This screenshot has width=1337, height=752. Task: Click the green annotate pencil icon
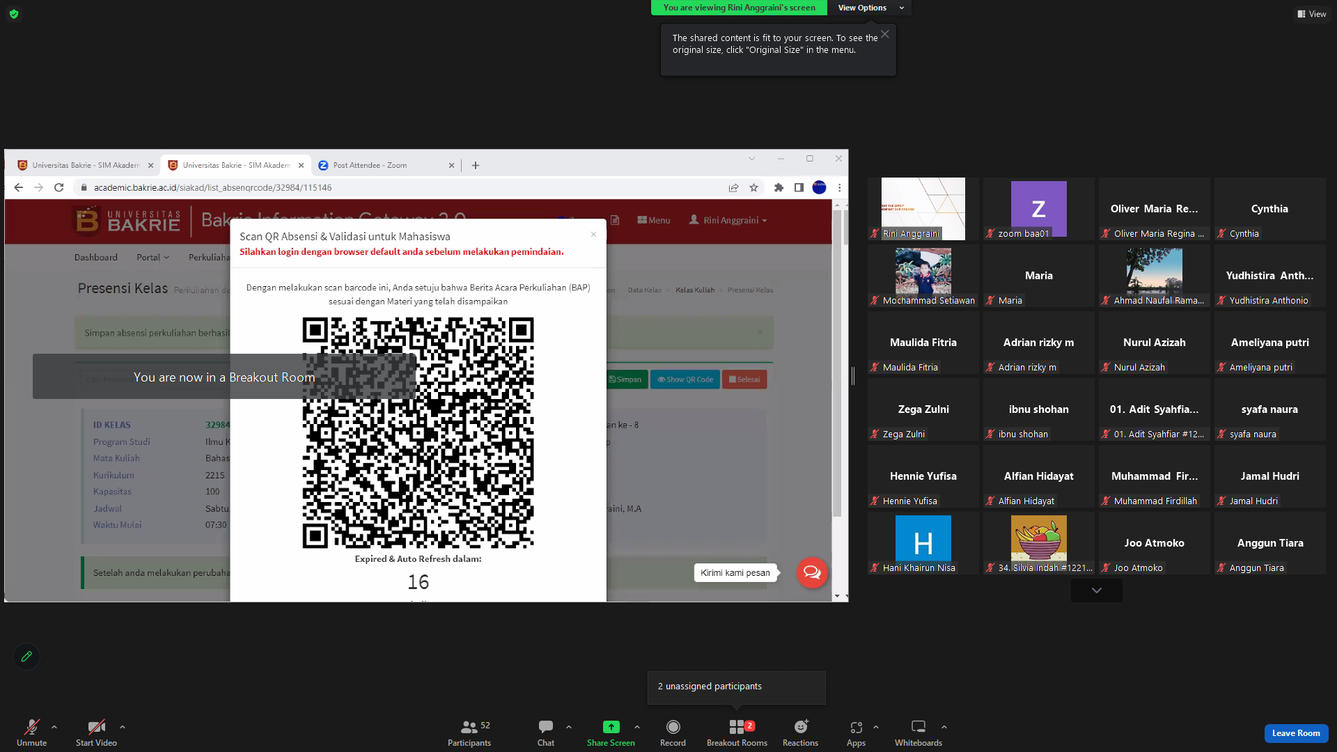pos(26,657)
